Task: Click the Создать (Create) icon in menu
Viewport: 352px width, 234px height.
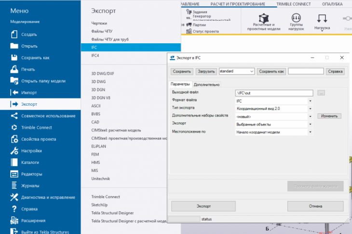Action: tap(14, 35)
